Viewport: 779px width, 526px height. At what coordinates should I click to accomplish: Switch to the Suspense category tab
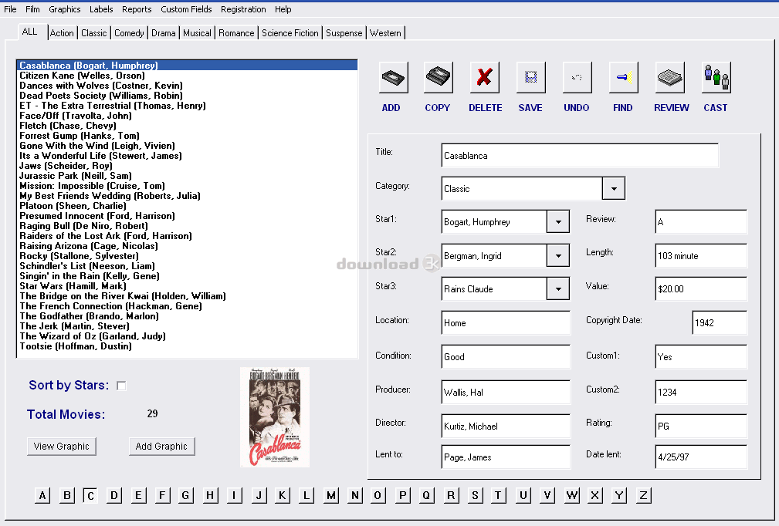[344, 32]
